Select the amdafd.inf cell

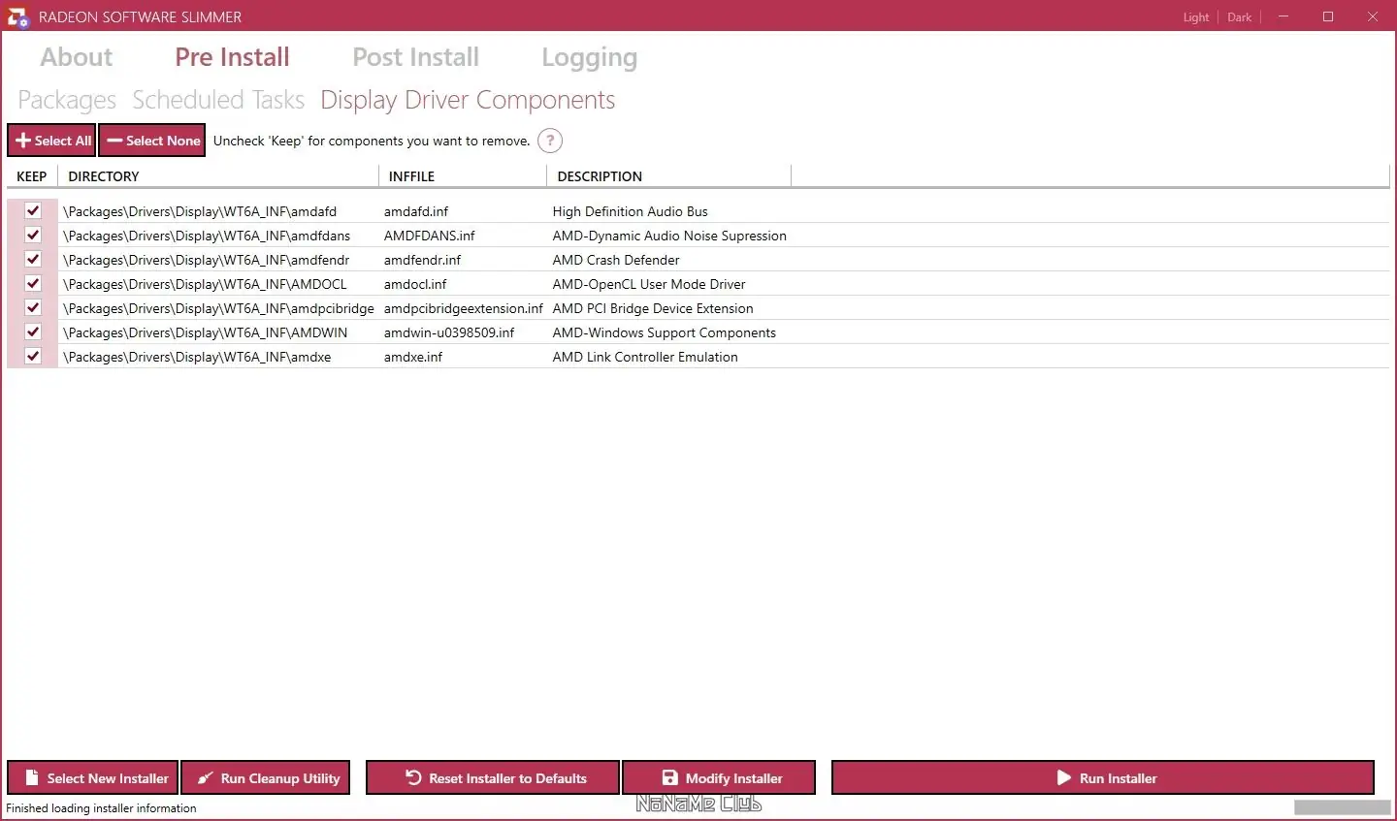(x=416, y=211)
